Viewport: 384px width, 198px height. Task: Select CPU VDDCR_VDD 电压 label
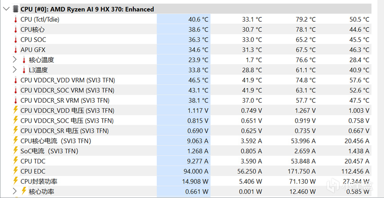click(68, 110)
